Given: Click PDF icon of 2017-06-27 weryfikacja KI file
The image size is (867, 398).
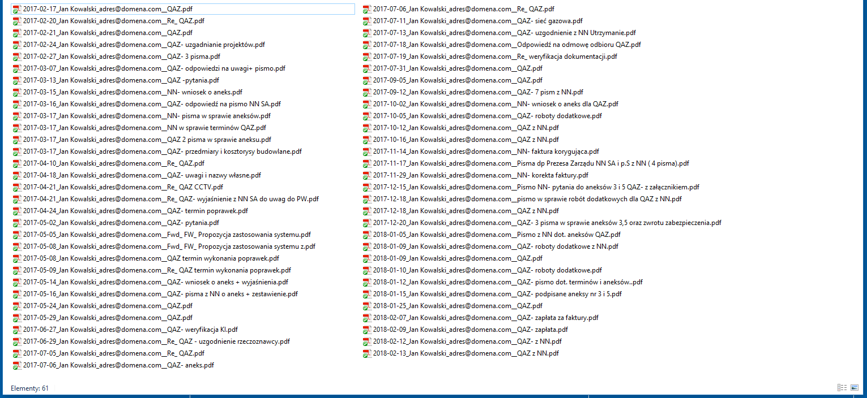Looking at the screenshot, I should click(x=16, y=330).
